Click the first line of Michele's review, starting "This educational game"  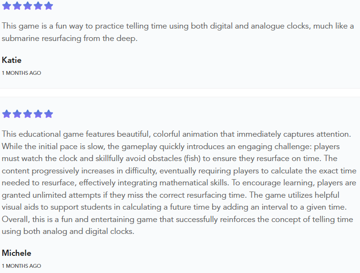[177, 134]
